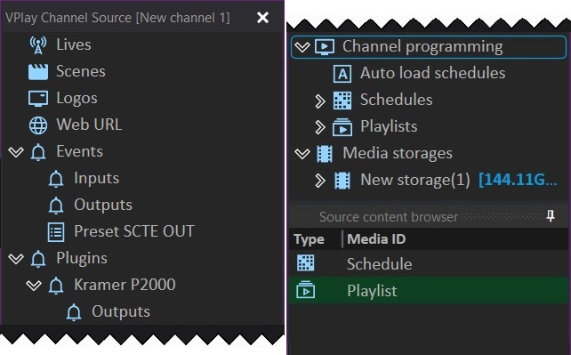Select Outputs text under Kramer P2000
The image size is (571, 355).
(121, 312)
